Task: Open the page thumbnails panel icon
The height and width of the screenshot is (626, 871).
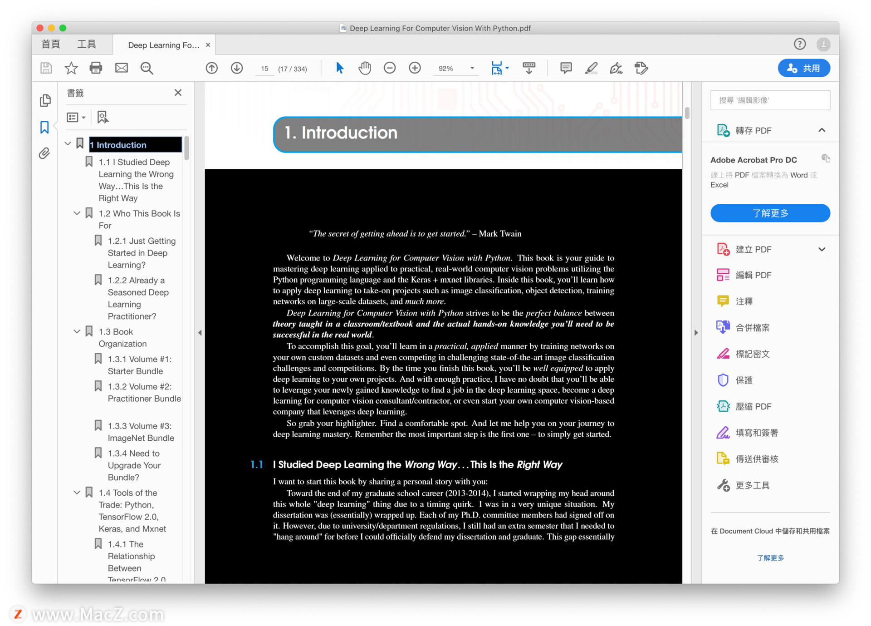Action: click(45, 100)
